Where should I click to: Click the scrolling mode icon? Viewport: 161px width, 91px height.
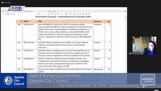tap(70, 14)
